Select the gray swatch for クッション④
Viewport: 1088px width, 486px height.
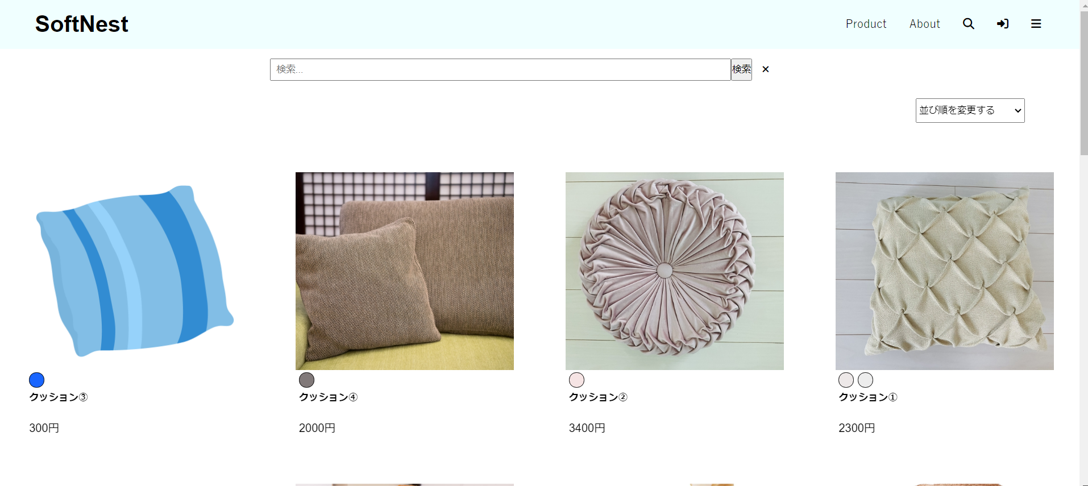pyautogui.click(x=307, y=380)
